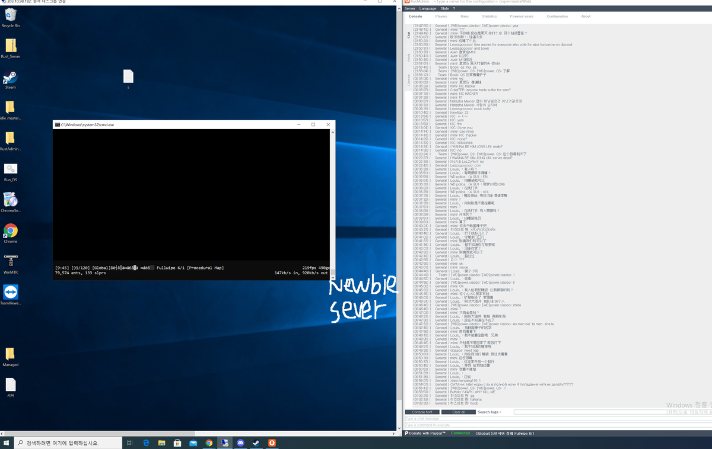The image size is (712, 449).
Task: Switch to Remote Desktop in the taskbar
Action: point(225,442)
